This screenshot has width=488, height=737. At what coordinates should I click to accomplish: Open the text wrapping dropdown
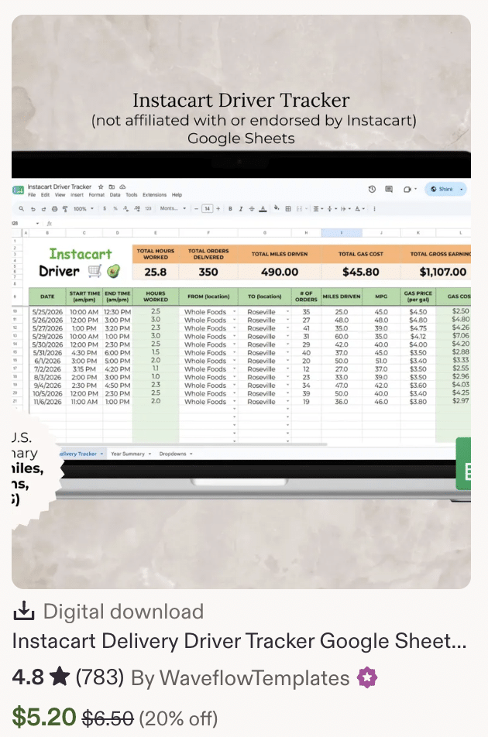(x=345, y=209)
